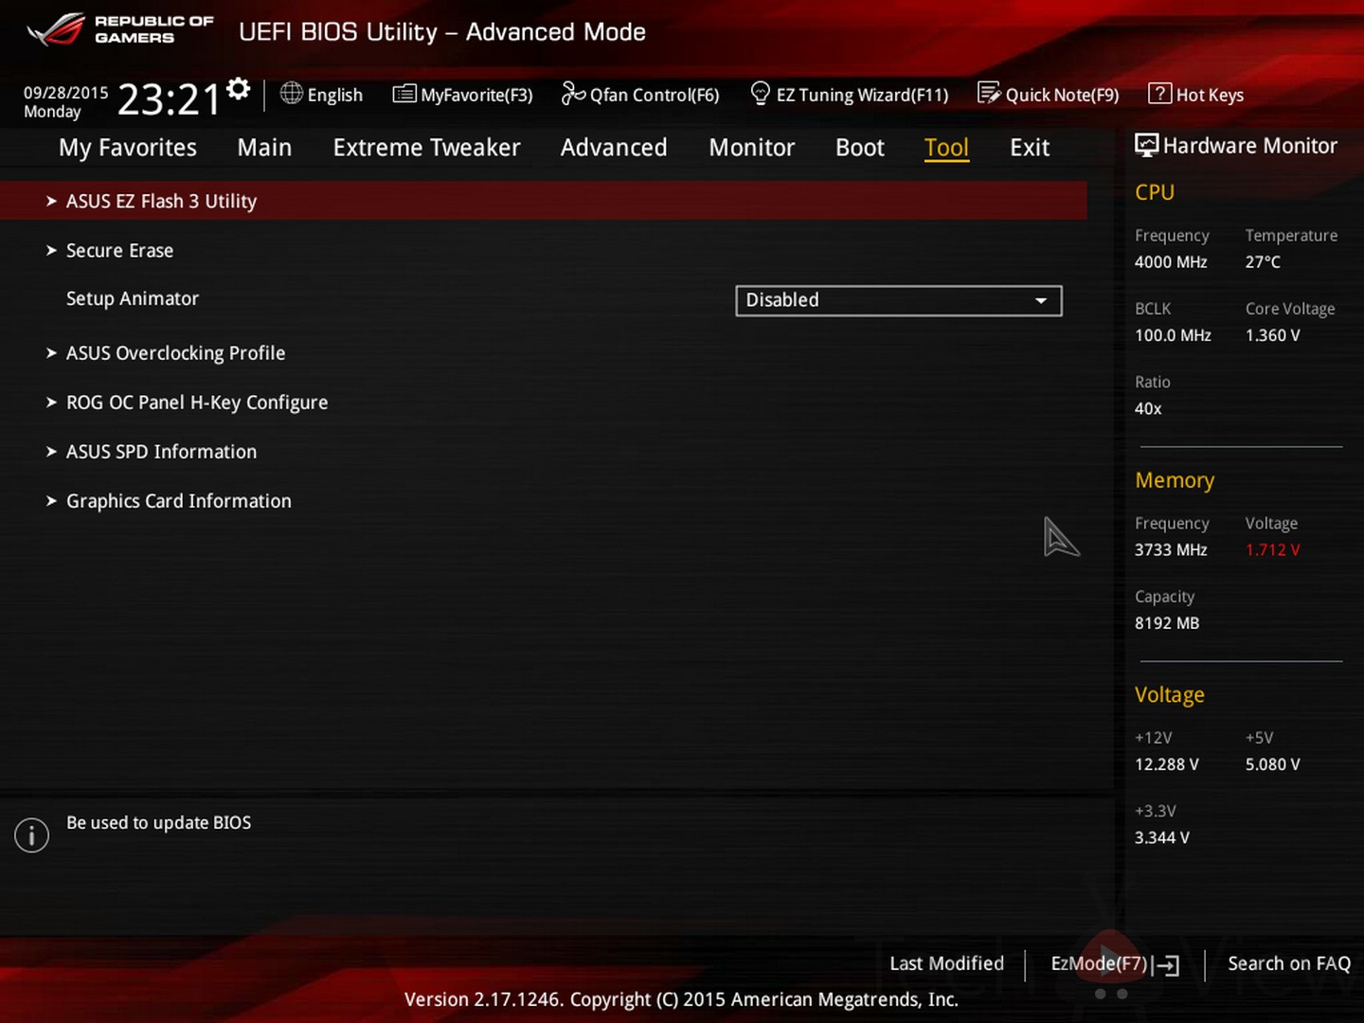Click the EZ Tuning Wizard lightbulb icon
This screenshot has height=1023, width=1364.
[760, 93]
